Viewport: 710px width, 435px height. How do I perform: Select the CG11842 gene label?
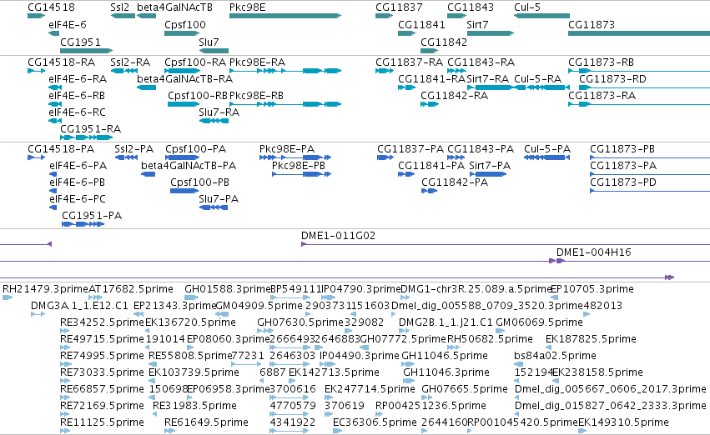tap(444, 42)
